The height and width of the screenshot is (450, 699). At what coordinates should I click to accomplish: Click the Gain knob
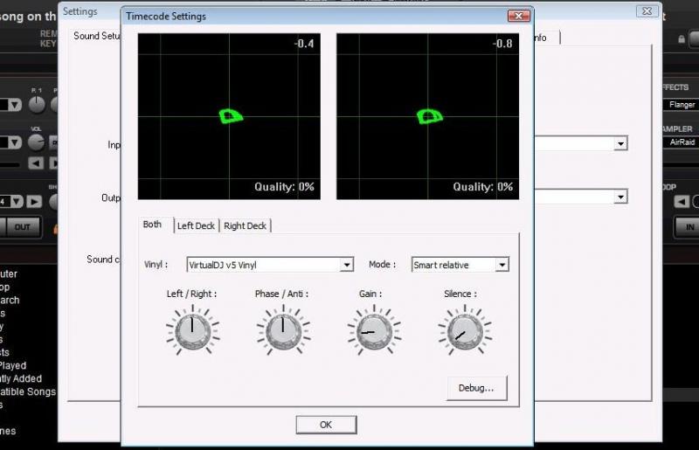pyautogui.click(x=370, y=331)
